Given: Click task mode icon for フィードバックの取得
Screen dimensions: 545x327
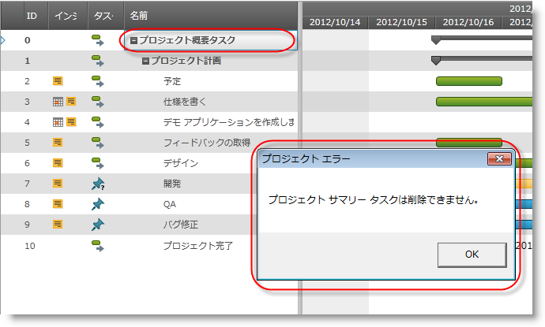Looking at the screenshot, I should click(98, 143).
